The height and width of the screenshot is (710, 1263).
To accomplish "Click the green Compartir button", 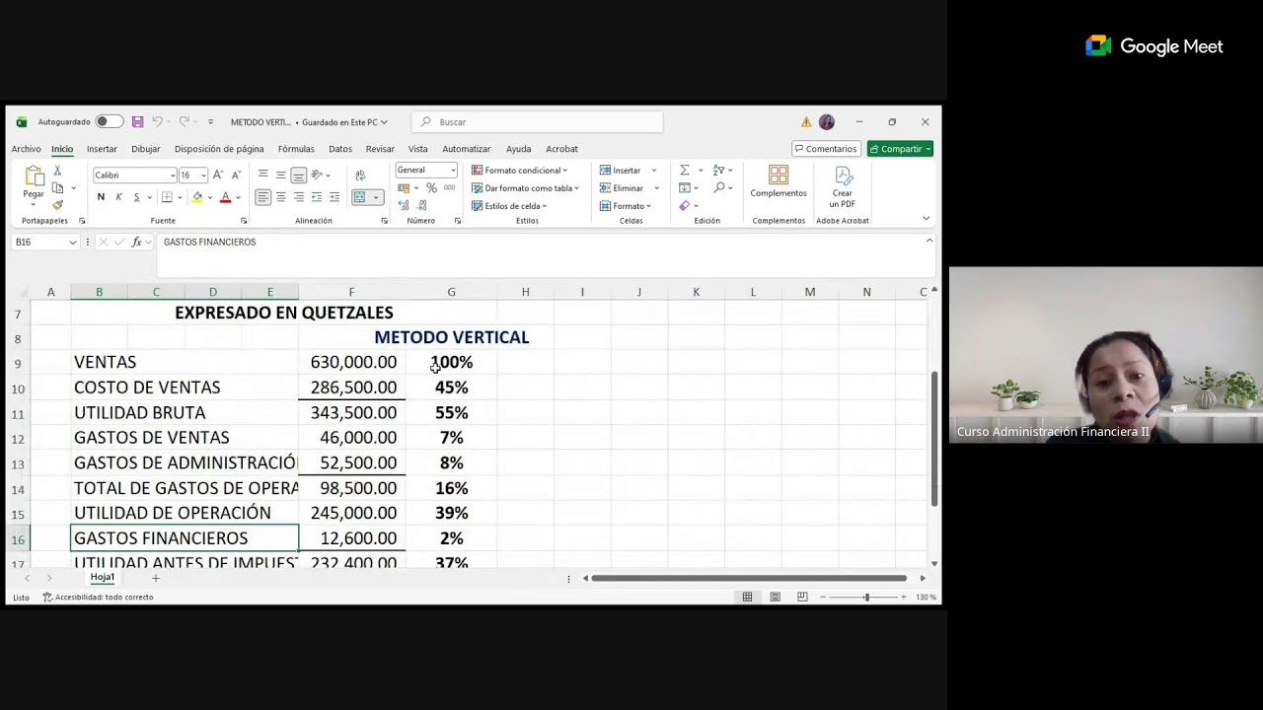I will pos(900,149).
